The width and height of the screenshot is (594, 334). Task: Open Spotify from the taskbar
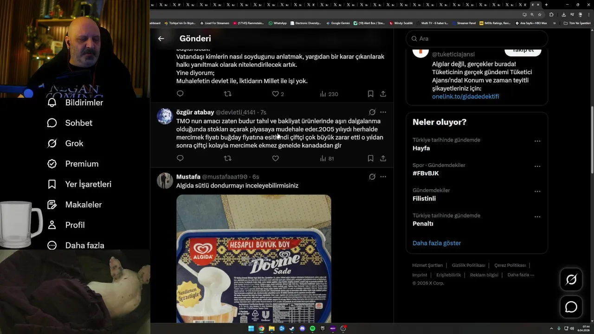pyautogui.click(x=312, y=328)
